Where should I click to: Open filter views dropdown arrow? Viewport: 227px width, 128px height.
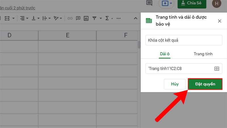coord(101,18)
